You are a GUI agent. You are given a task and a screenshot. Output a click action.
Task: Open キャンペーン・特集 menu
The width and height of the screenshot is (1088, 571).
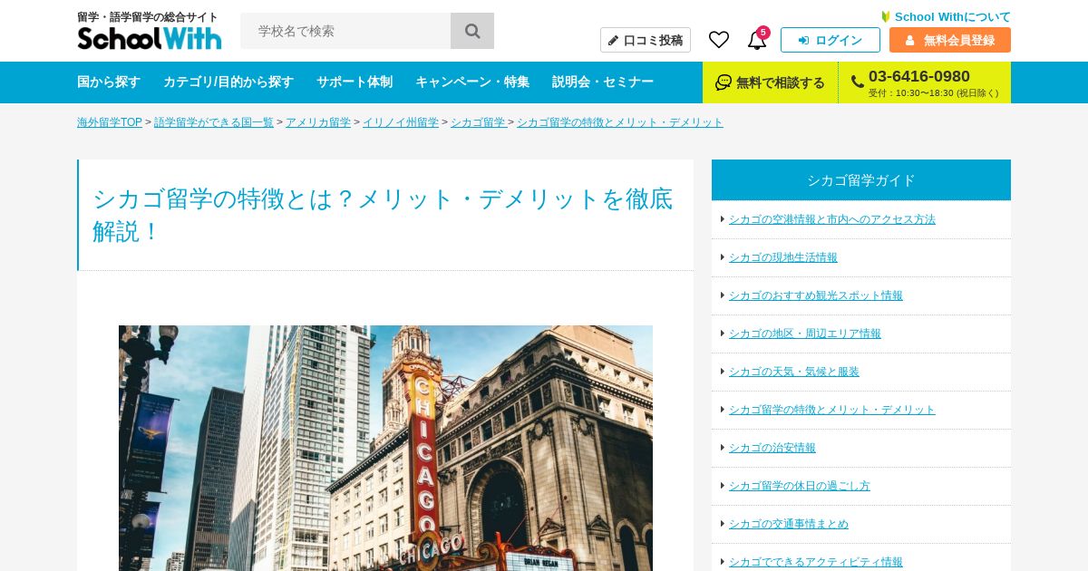point(472,82)
